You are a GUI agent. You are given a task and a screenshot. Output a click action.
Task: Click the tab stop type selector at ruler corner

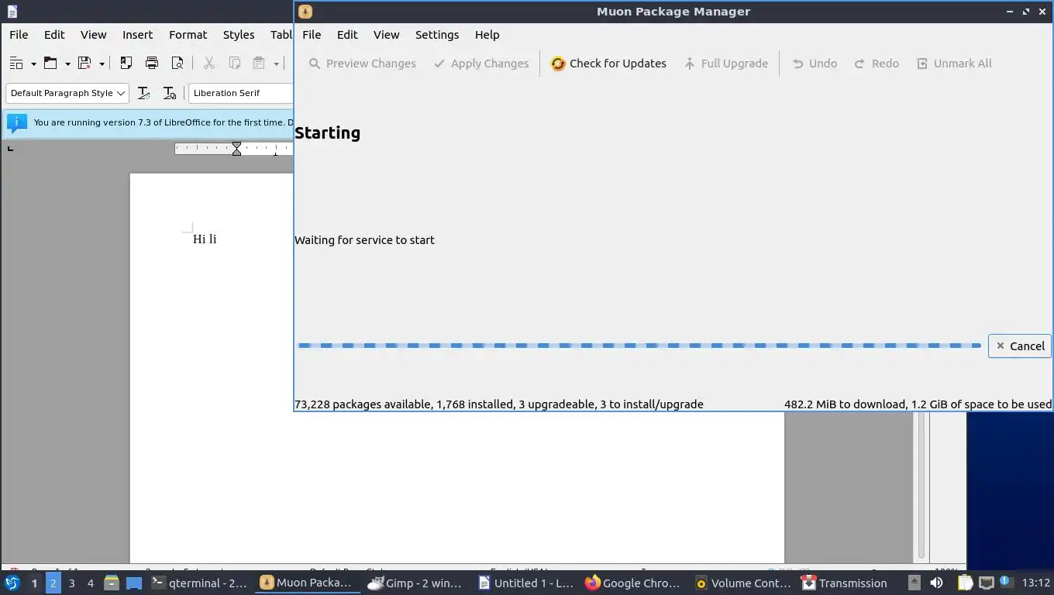tap(10, 148)
